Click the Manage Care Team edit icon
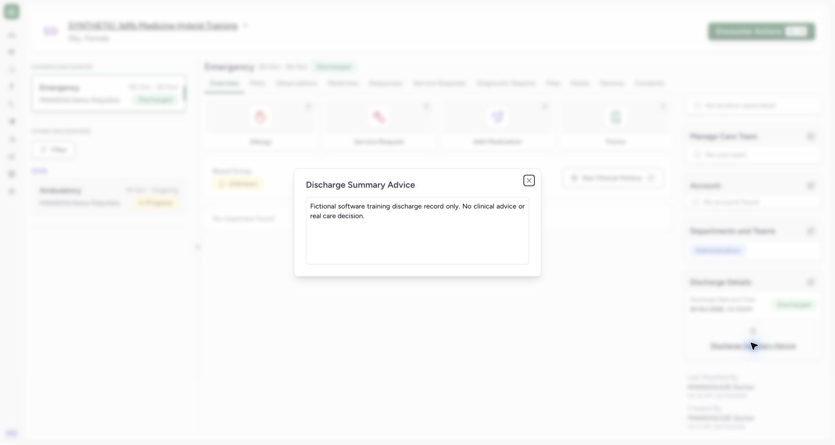Viewport: 835px width, 445px height. (811, 137)
